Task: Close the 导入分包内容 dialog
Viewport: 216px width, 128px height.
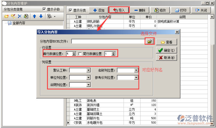Action: click(x=177, y=32)
